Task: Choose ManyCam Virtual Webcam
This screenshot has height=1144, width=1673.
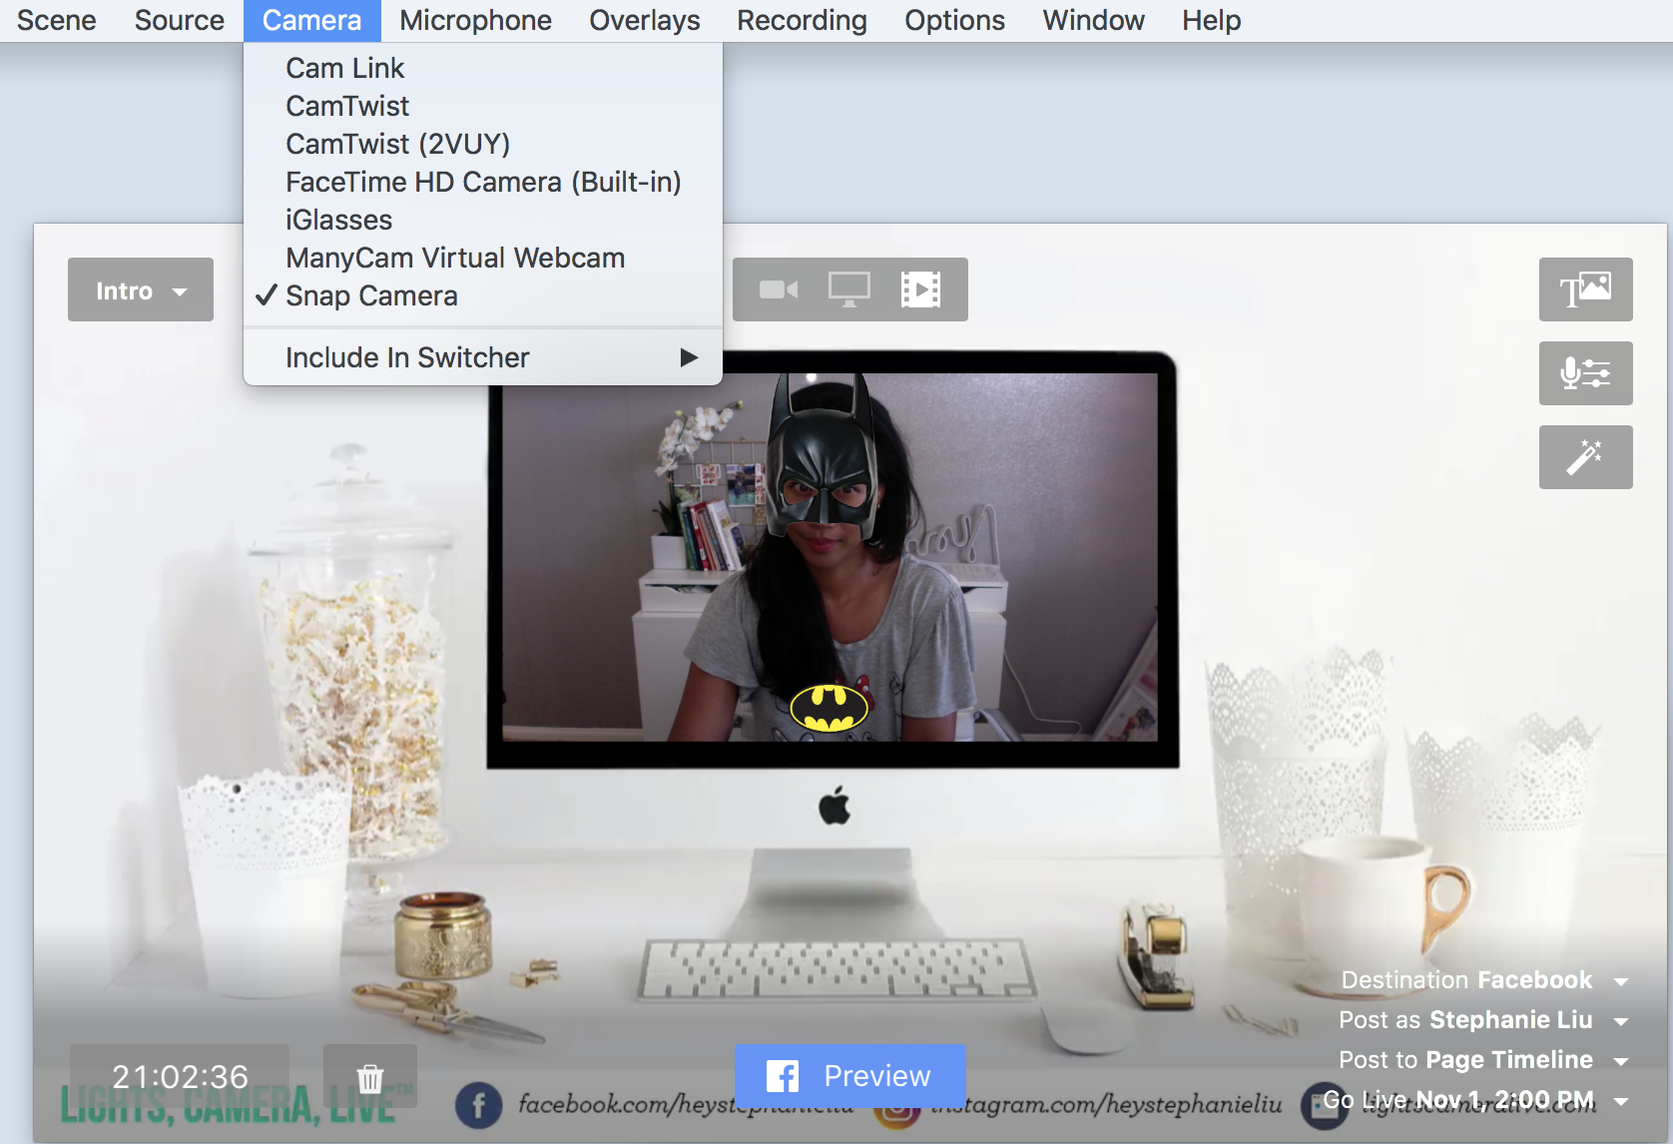Action: pos(483,258)
